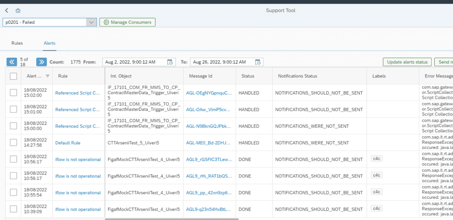Click NOTIFICATIONS_WERE_NOT_SENT in 15:00:00 row

pyautogui.click(x=312, y=126)
